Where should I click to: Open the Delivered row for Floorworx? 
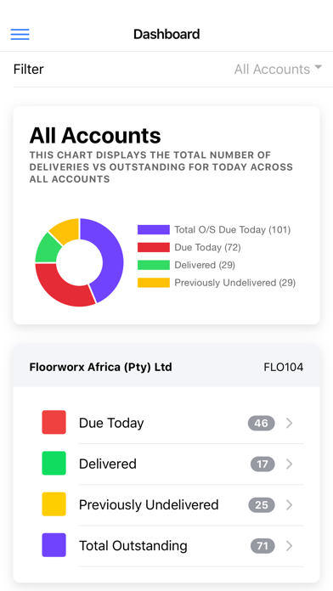coord(166,464)
